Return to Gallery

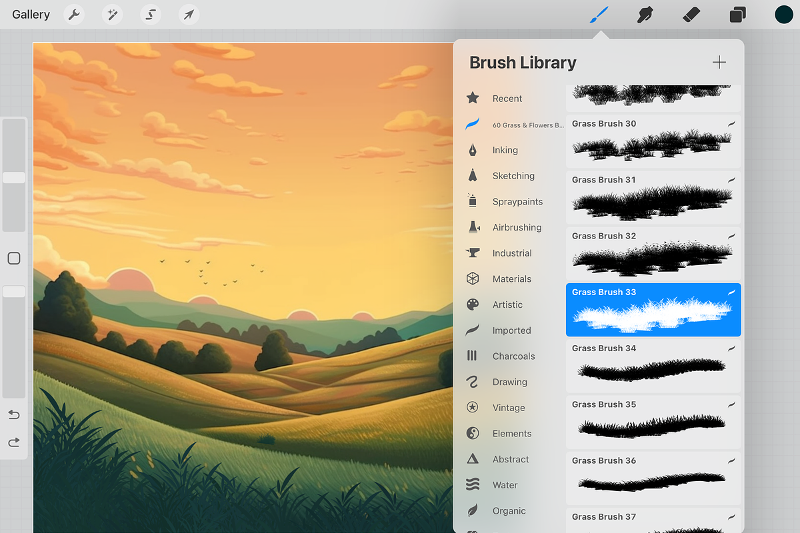(31, 15)
